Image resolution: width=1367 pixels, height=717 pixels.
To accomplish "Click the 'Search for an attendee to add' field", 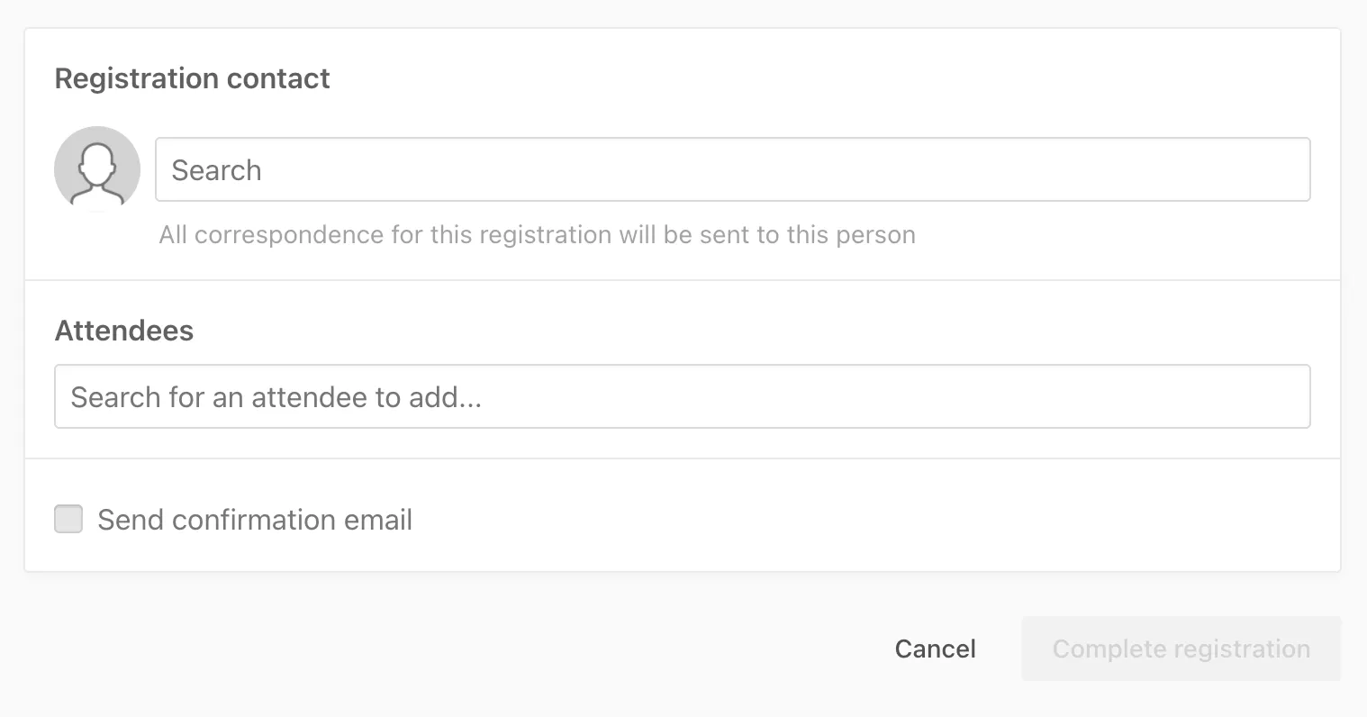I will [x=682, y=396].
